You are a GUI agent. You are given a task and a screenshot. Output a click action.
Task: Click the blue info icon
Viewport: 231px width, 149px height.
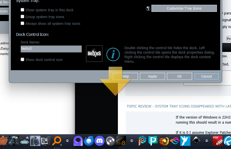pos(113,54)
